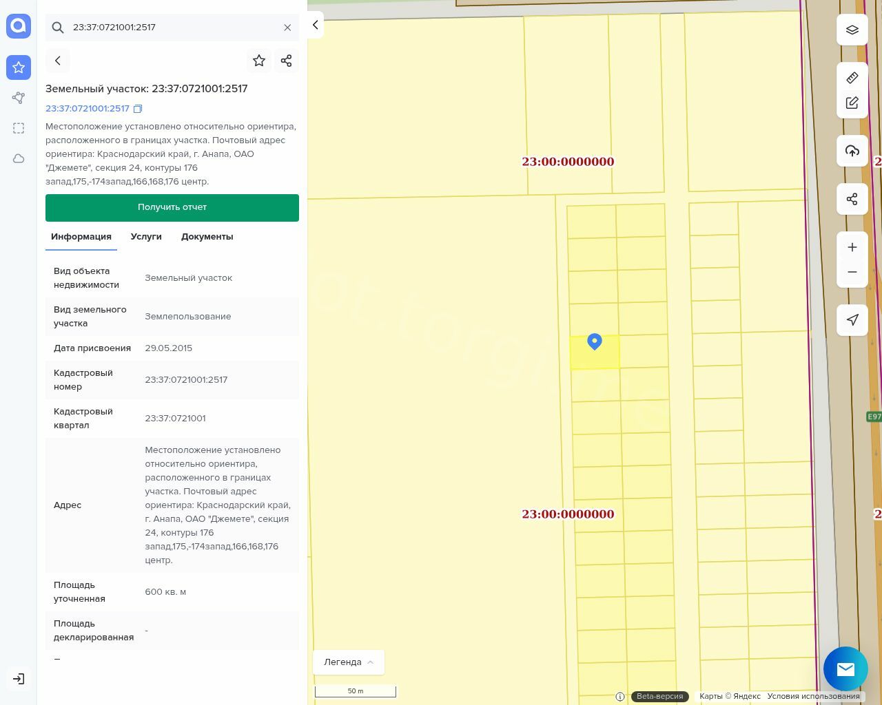Zoom in on the map

click(852, 247)
